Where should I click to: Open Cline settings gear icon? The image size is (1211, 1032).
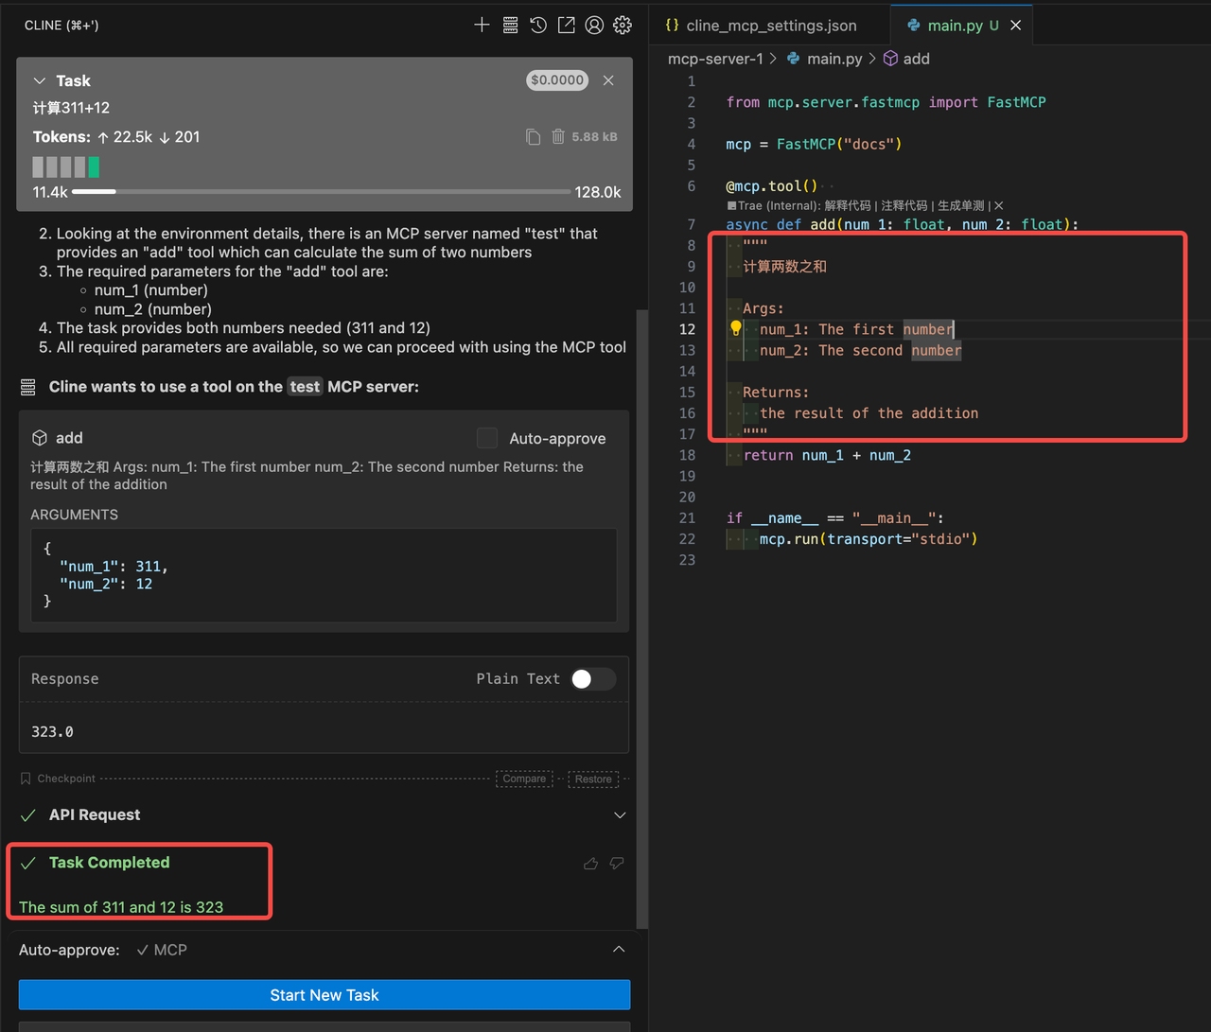point(623,26)
